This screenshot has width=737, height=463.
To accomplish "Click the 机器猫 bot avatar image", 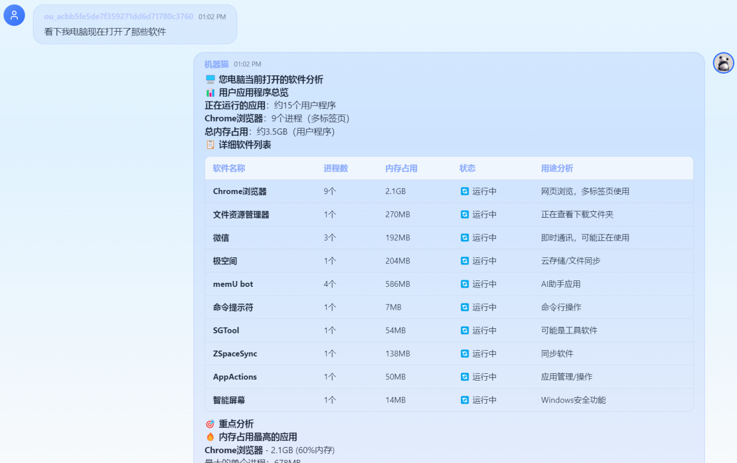I will [x=724, y=63].
